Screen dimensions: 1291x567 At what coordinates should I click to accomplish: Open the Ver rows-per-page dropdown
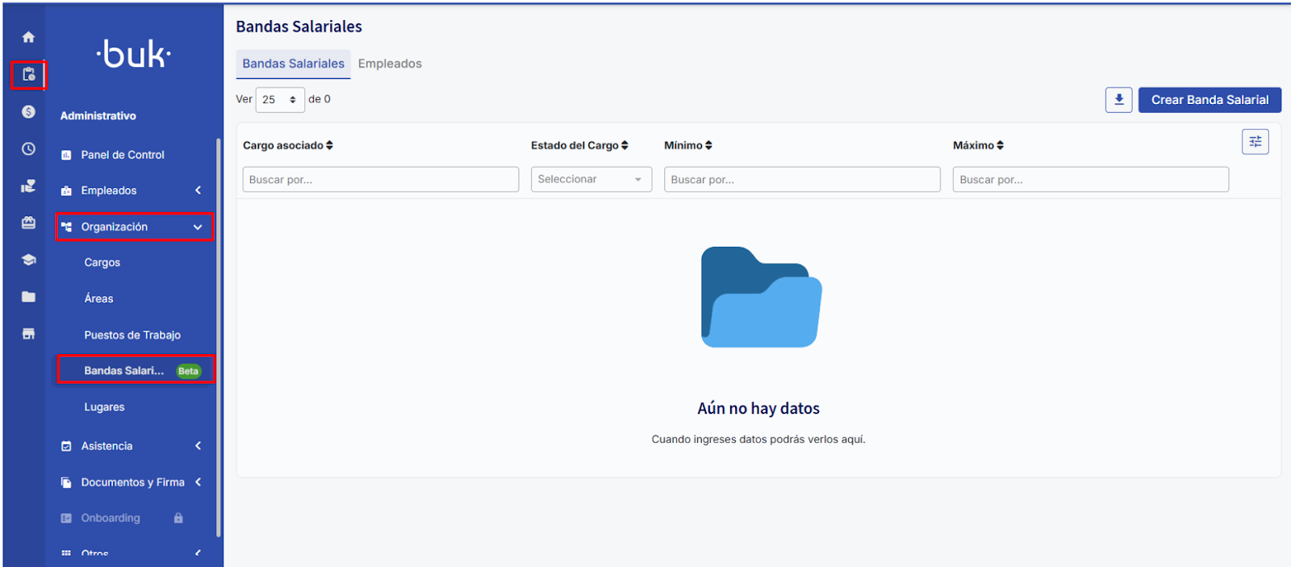[279, 100]
